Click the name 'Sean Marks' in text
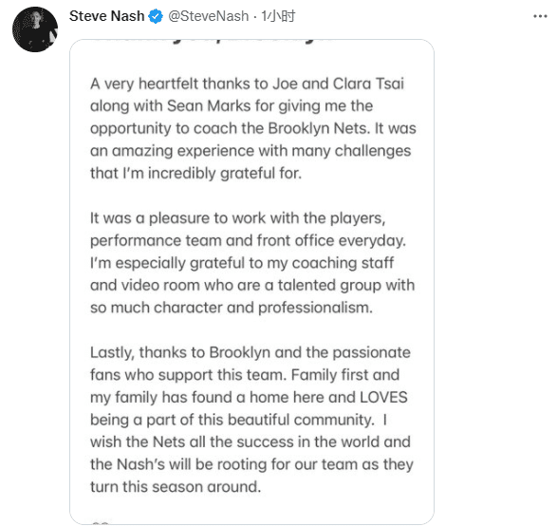Viewport: 557px width, 526px height. tap(209, 106)
